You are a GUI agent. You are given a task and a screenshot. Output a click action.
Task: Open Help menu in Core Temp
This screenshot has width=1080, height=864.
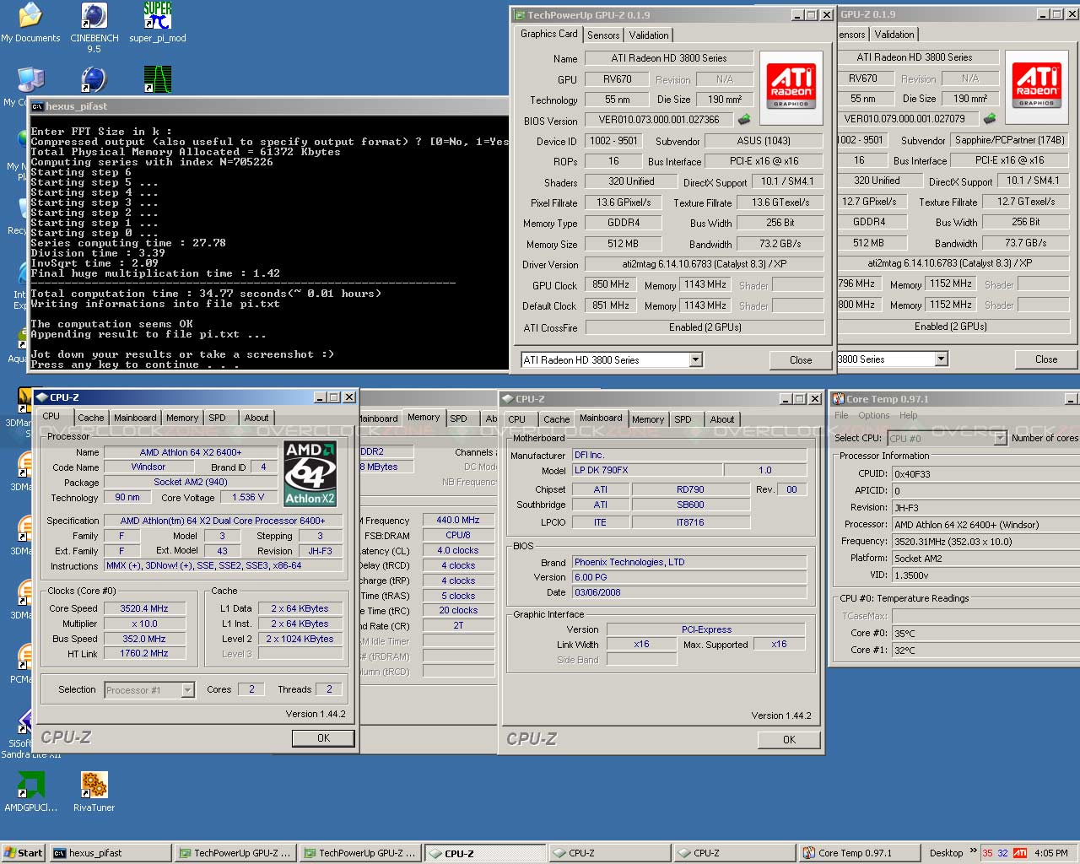pos(908,415)
